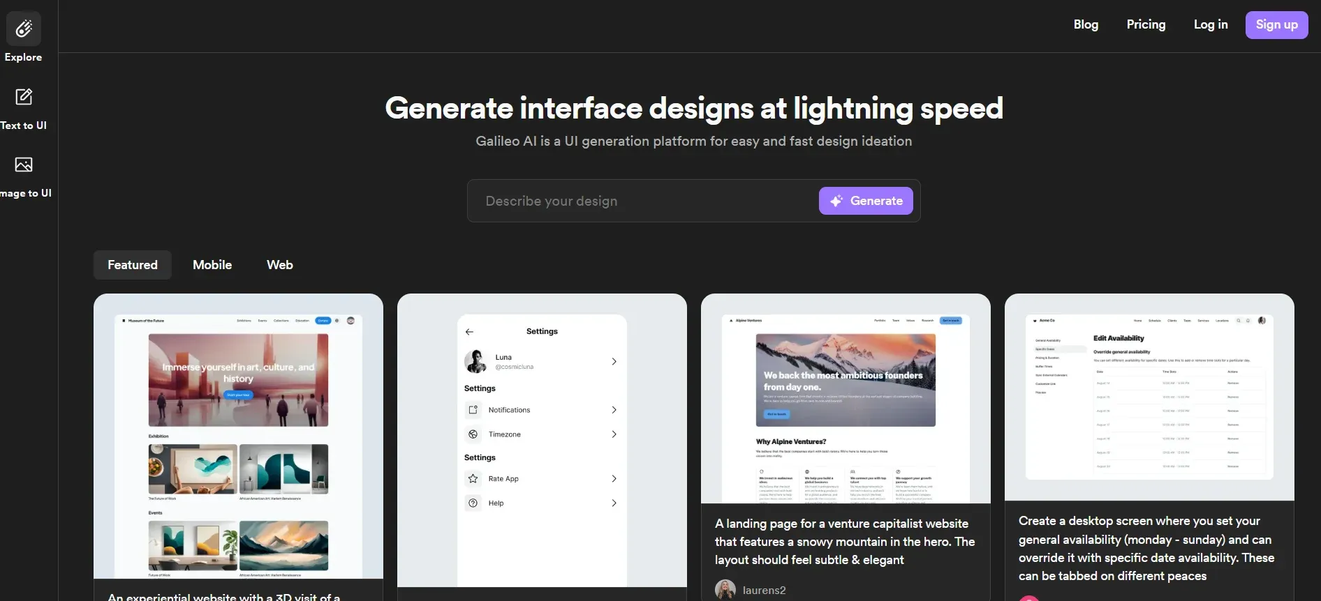Open the Blog link

point(1086,24)
